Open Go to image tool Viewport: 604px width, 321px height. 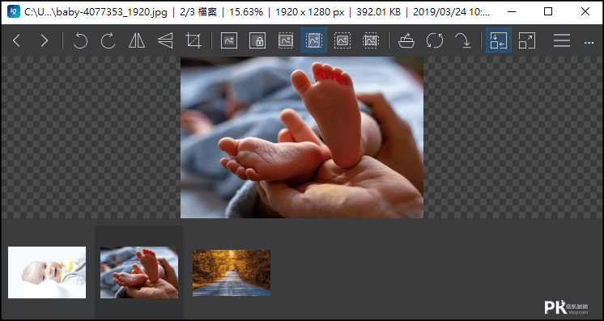pos(462,40)
